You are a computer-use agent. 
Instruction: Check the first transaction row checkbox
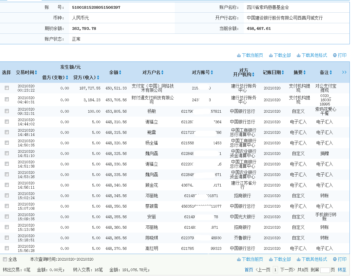[7, 88]
